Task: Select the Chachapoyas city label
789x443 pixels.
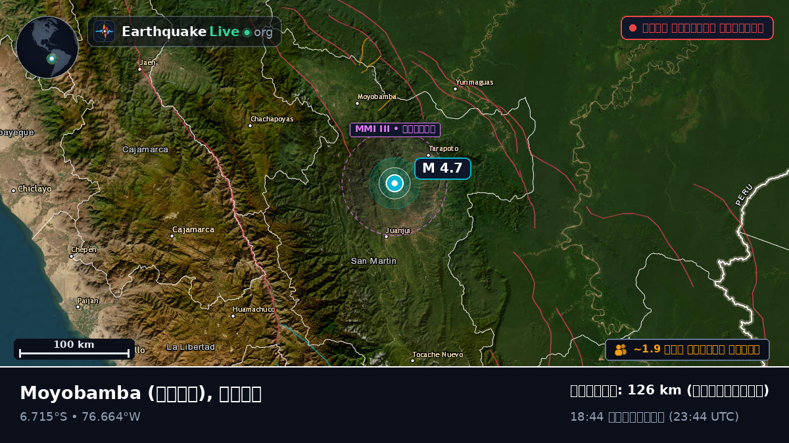Action: click(271, 119)
